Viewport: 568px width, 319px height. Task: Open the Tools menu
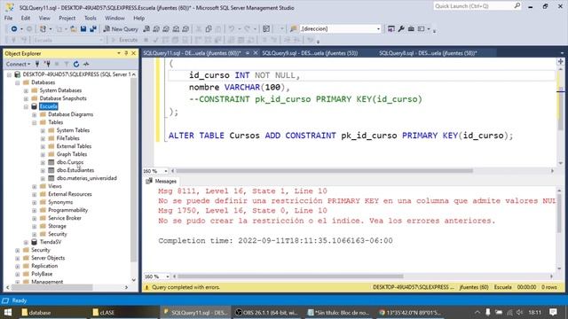click(x=91, y=18)
